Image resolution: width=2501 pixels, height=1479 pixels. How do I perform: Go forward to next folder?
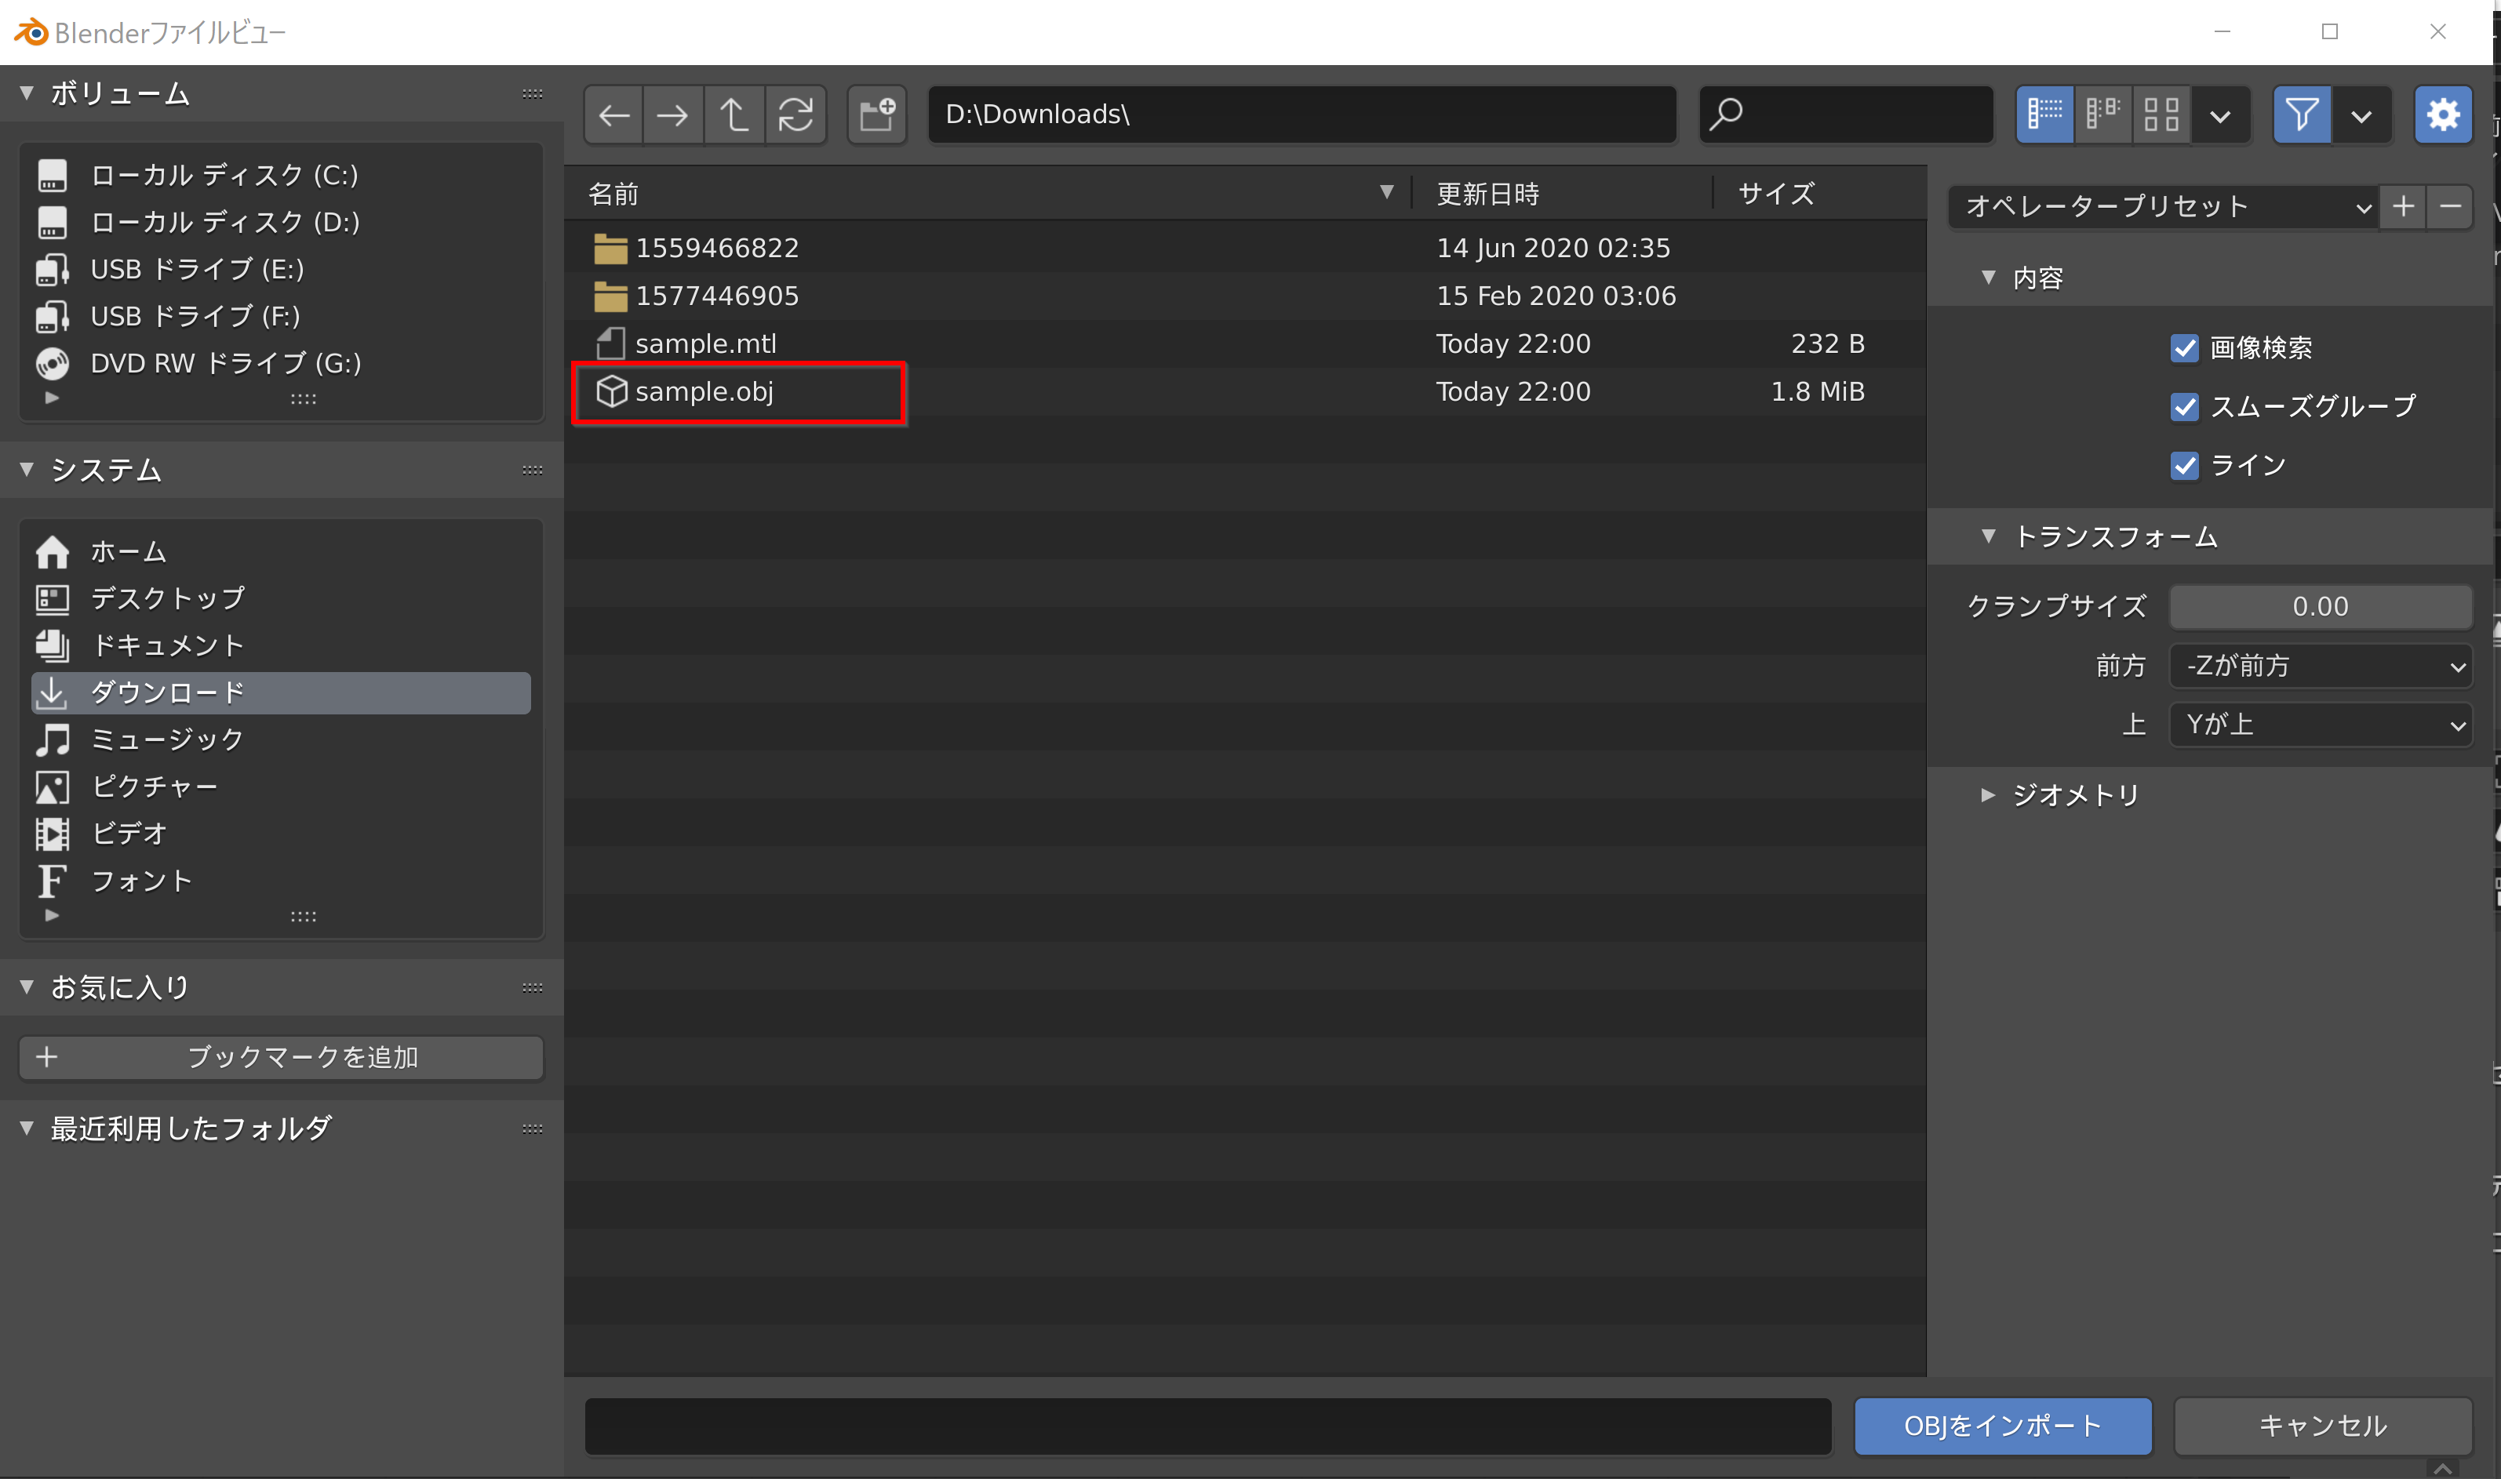tap(673, 114)
